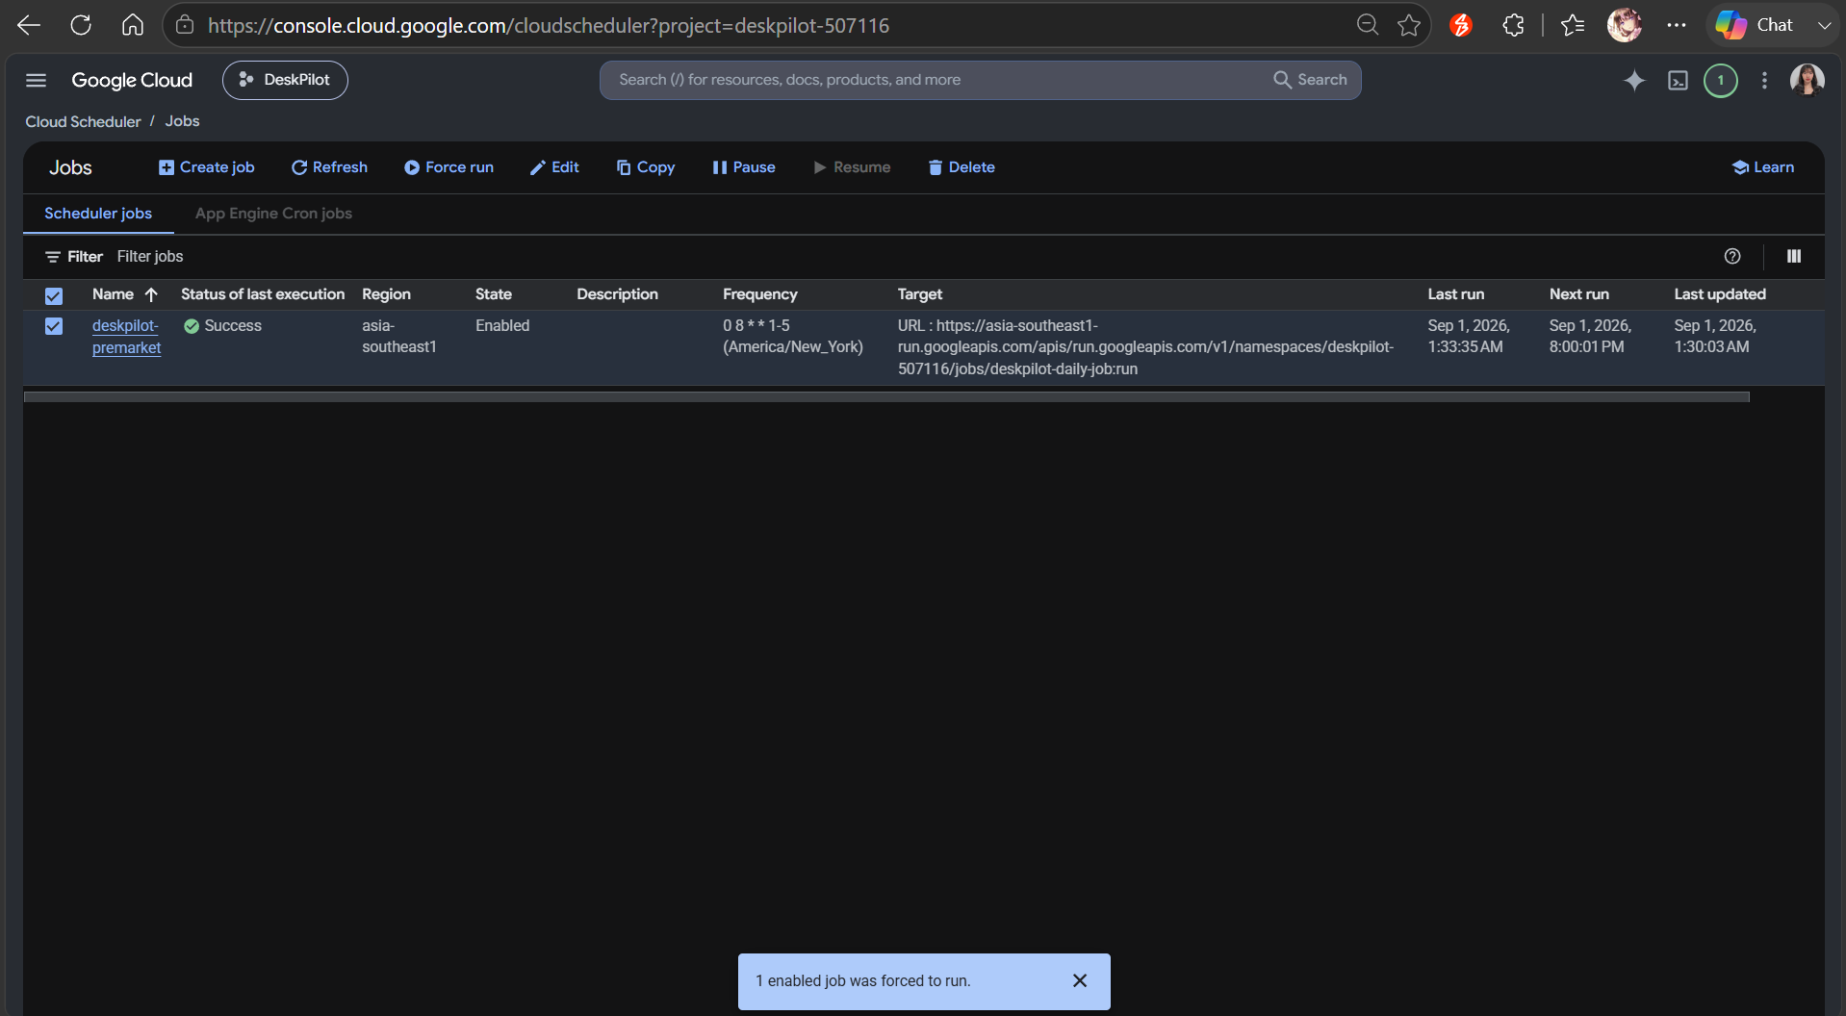Click the Target URL cell text
The image size is (1846, 1016).
point(1145,347)
